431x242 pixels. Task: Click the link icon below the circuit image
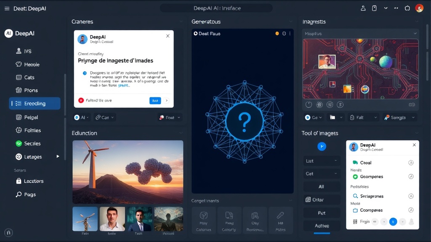pos(412,105)
